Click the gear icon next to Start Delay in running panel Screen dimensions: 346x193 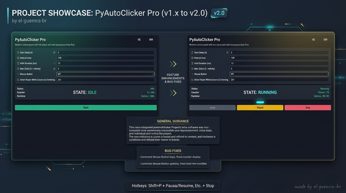coord(227,53)
